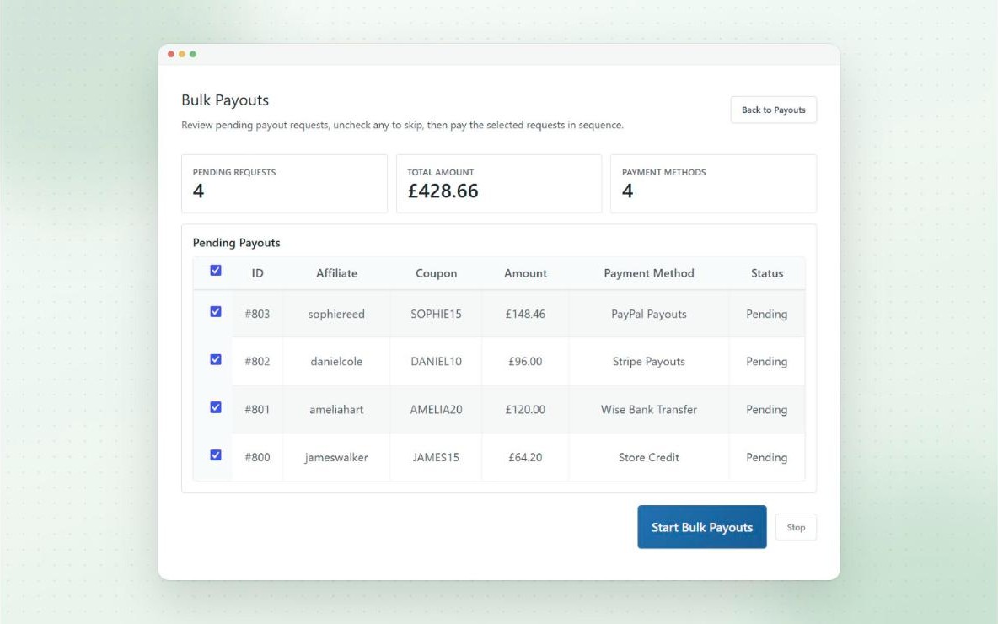Screen dimensions: 998x624
Task: Click Store Credit payment method
Action: coord(648,457)
